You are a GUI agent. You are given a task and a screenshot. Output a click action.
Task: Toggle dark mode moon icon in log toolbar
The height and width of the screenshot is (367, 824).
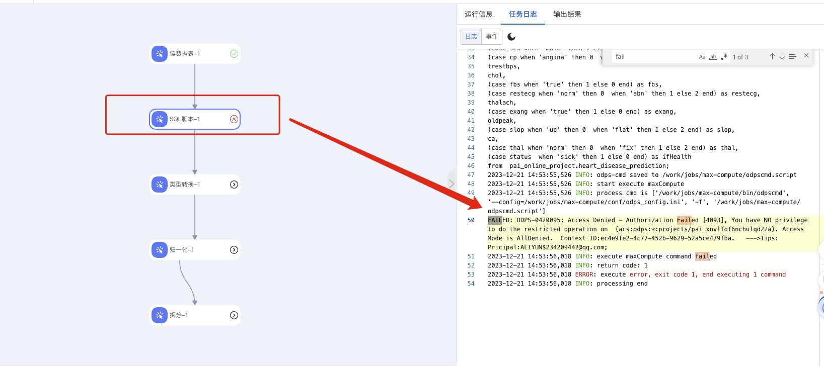[511, 37]
